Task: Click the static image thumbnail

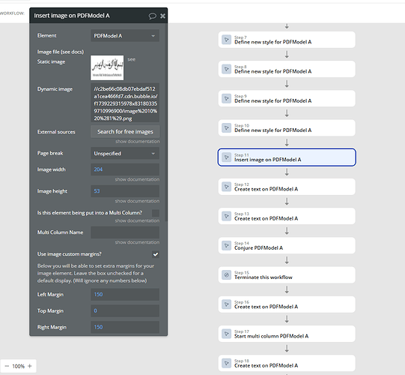Action: (x=107, y=67)
